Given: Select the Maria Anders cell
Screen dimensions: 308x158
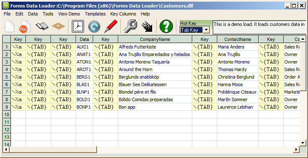Looking at the screenshot, I should pyautogui.click(x=238, y=47).
